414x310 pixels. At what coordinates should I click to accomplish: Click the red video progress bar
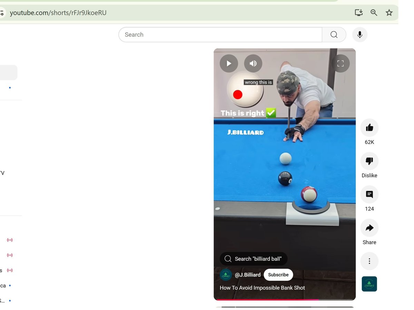[266, 300]
